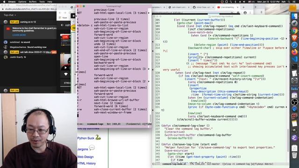The height and width of the screenshot is (168, 299).
Task: Click the date and time in menu bar
Action: click(268, 2)
